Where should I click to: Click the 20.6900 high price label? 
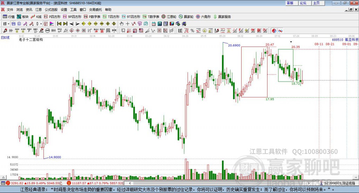[234, 45]
